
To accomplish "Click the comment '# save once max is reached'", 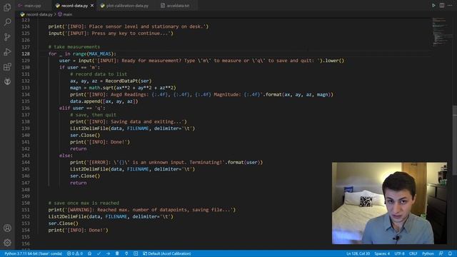I will [84, 203].
